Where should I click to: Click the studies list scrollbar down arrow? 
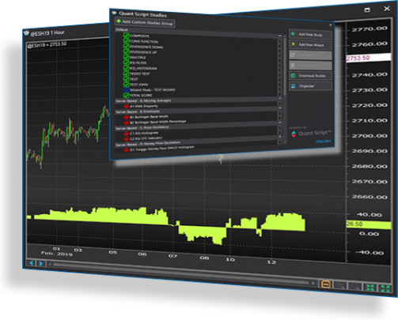pos(285,142)
